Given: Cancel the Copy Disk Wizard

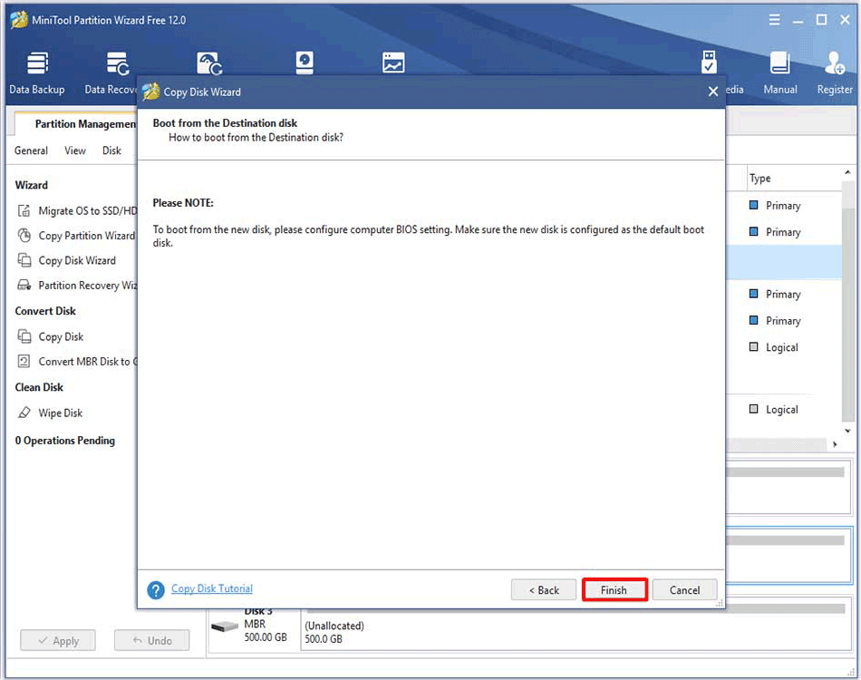Looking at the screenshot, I should tap(685, 590).
